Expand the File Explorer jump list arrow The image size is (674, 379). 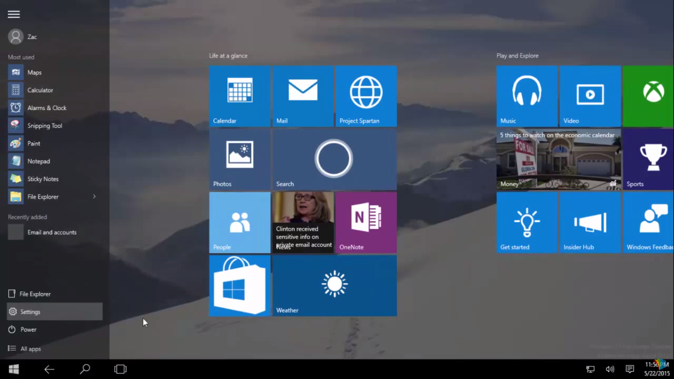(94, 197)
